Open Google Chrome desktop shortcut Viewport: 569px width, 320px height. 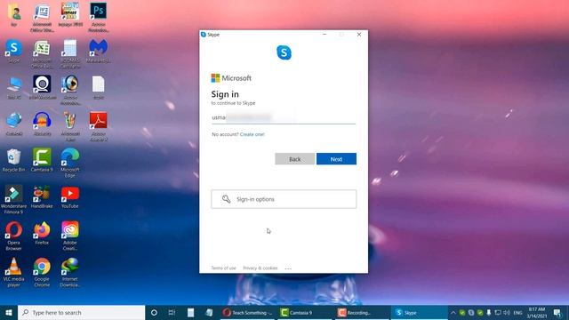[42, 272]
